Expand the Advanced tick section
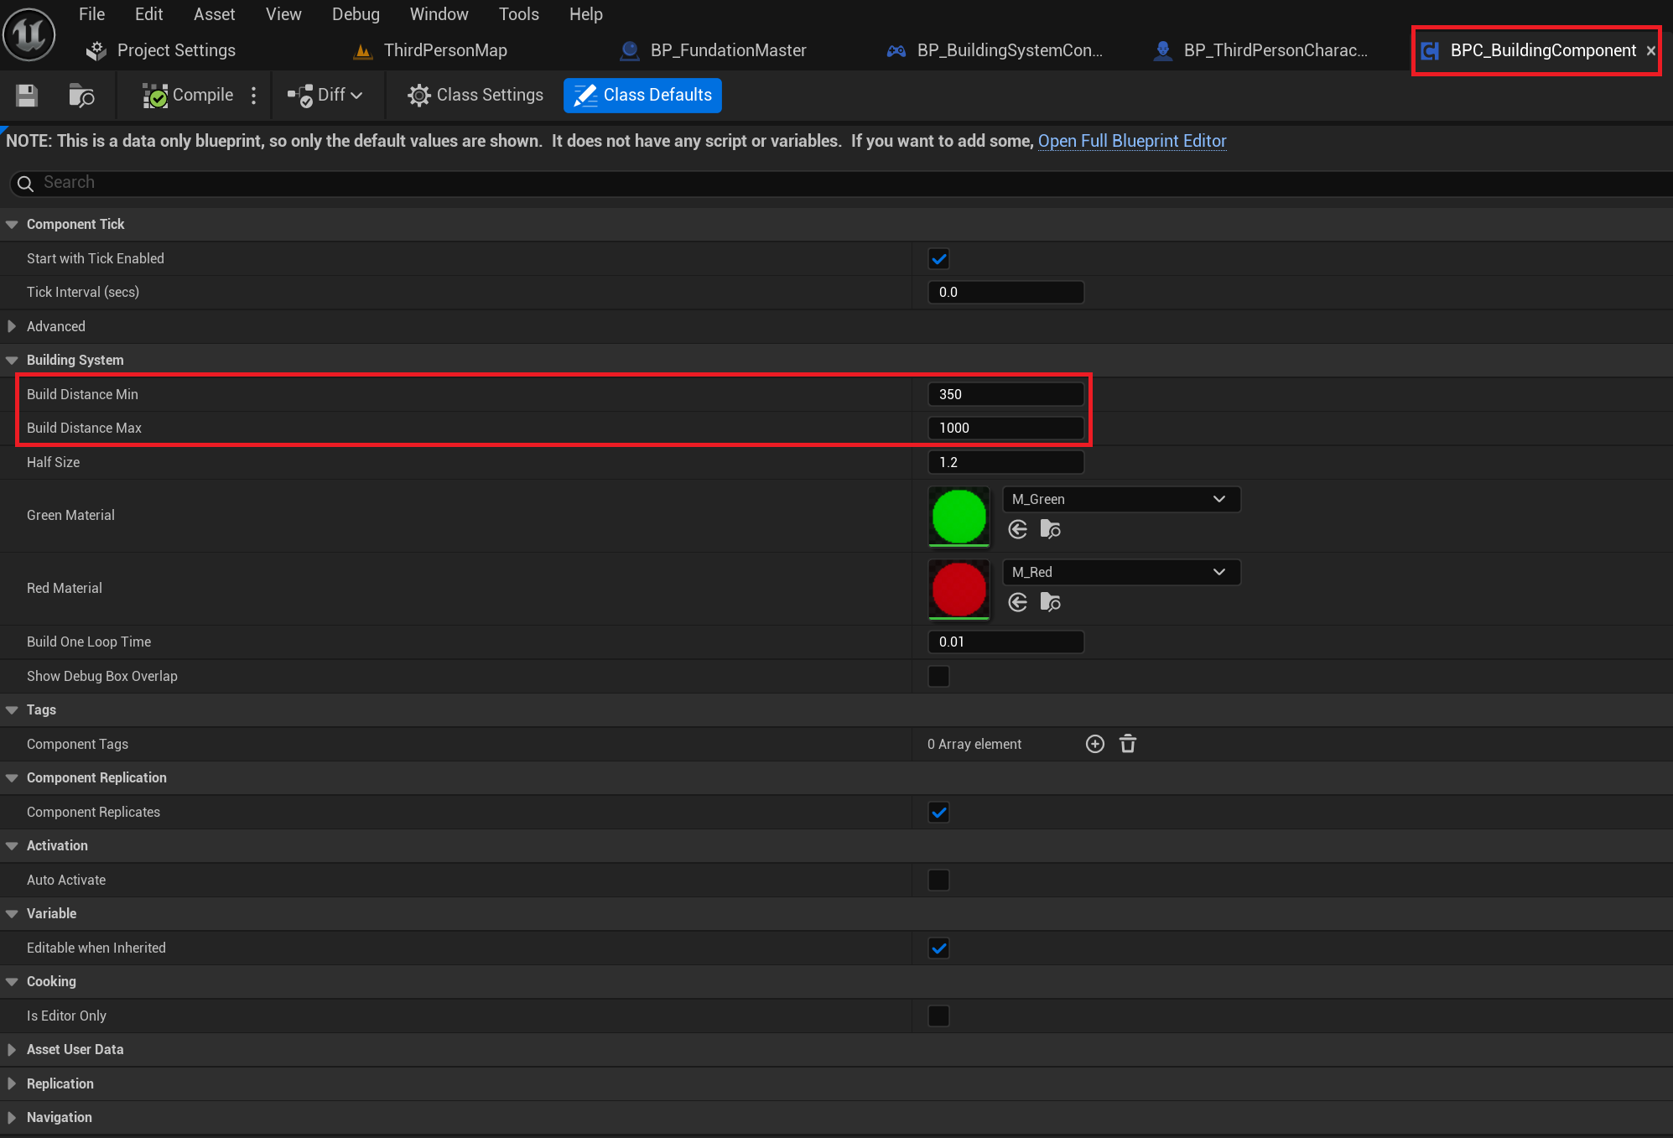 (12, 326)
